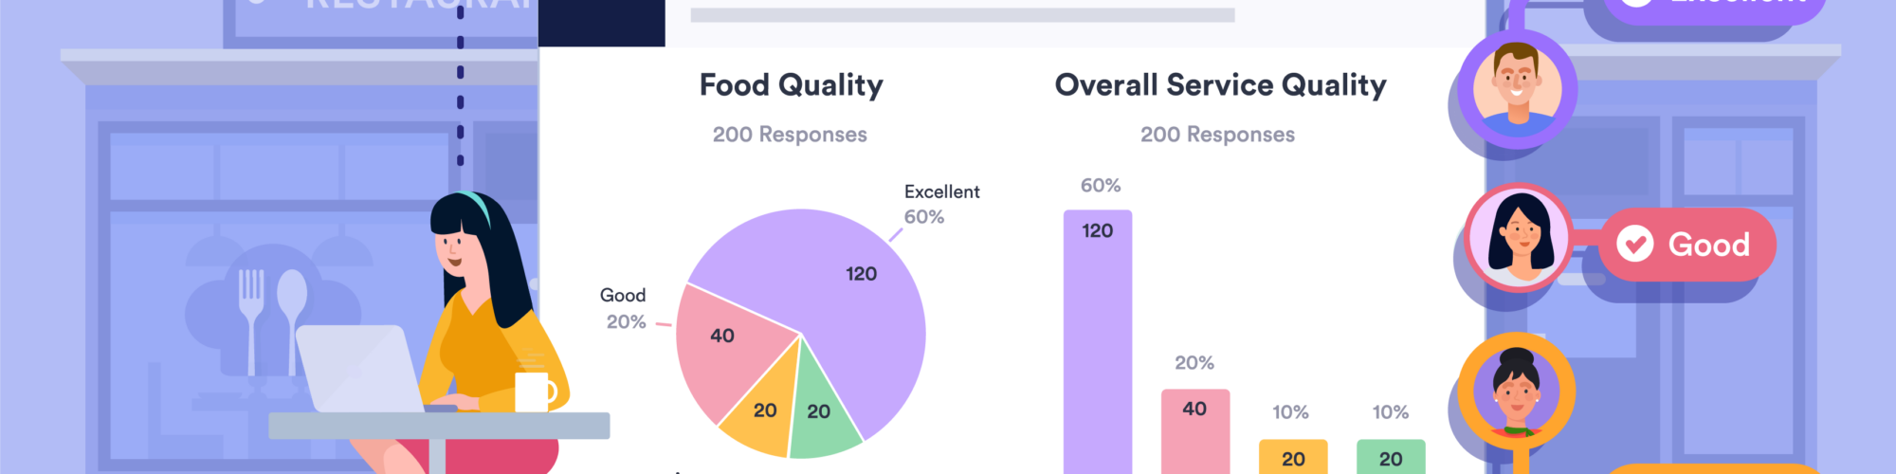Click the fork and spoon restaurant icon

[x=272, y=313]
